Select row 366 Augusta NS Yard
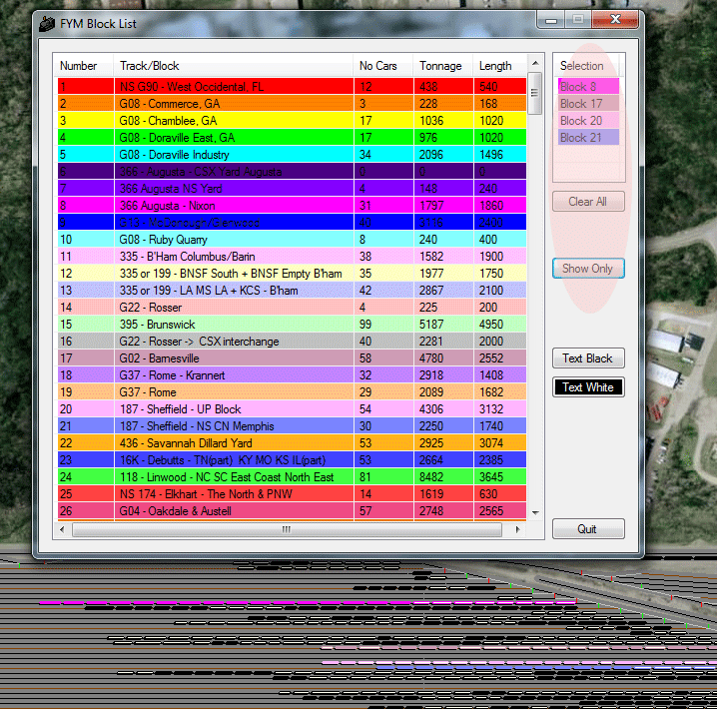This screenshot has width=717, height=709. pos(292,189)
